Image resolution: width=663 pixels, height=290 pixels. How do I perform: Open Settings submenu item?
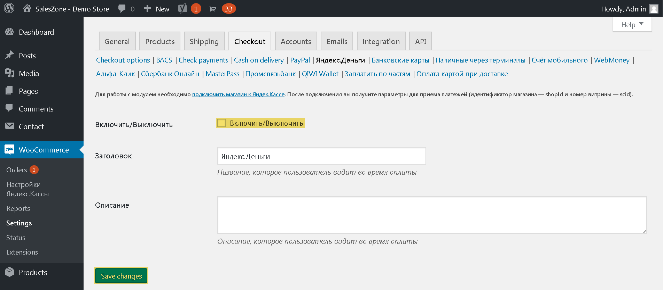pos(19,223)
